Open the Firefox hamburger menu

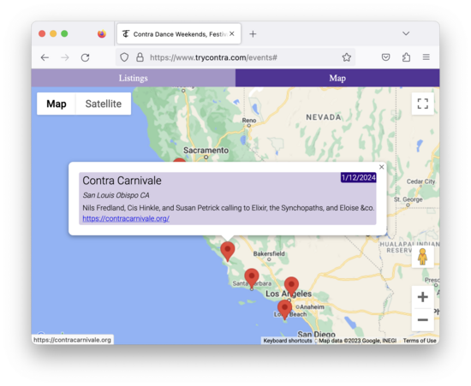[426, 57]
